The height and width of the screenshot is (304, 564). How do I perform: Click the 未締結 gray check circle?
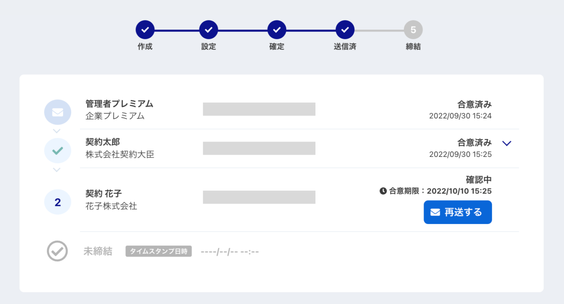57,251
